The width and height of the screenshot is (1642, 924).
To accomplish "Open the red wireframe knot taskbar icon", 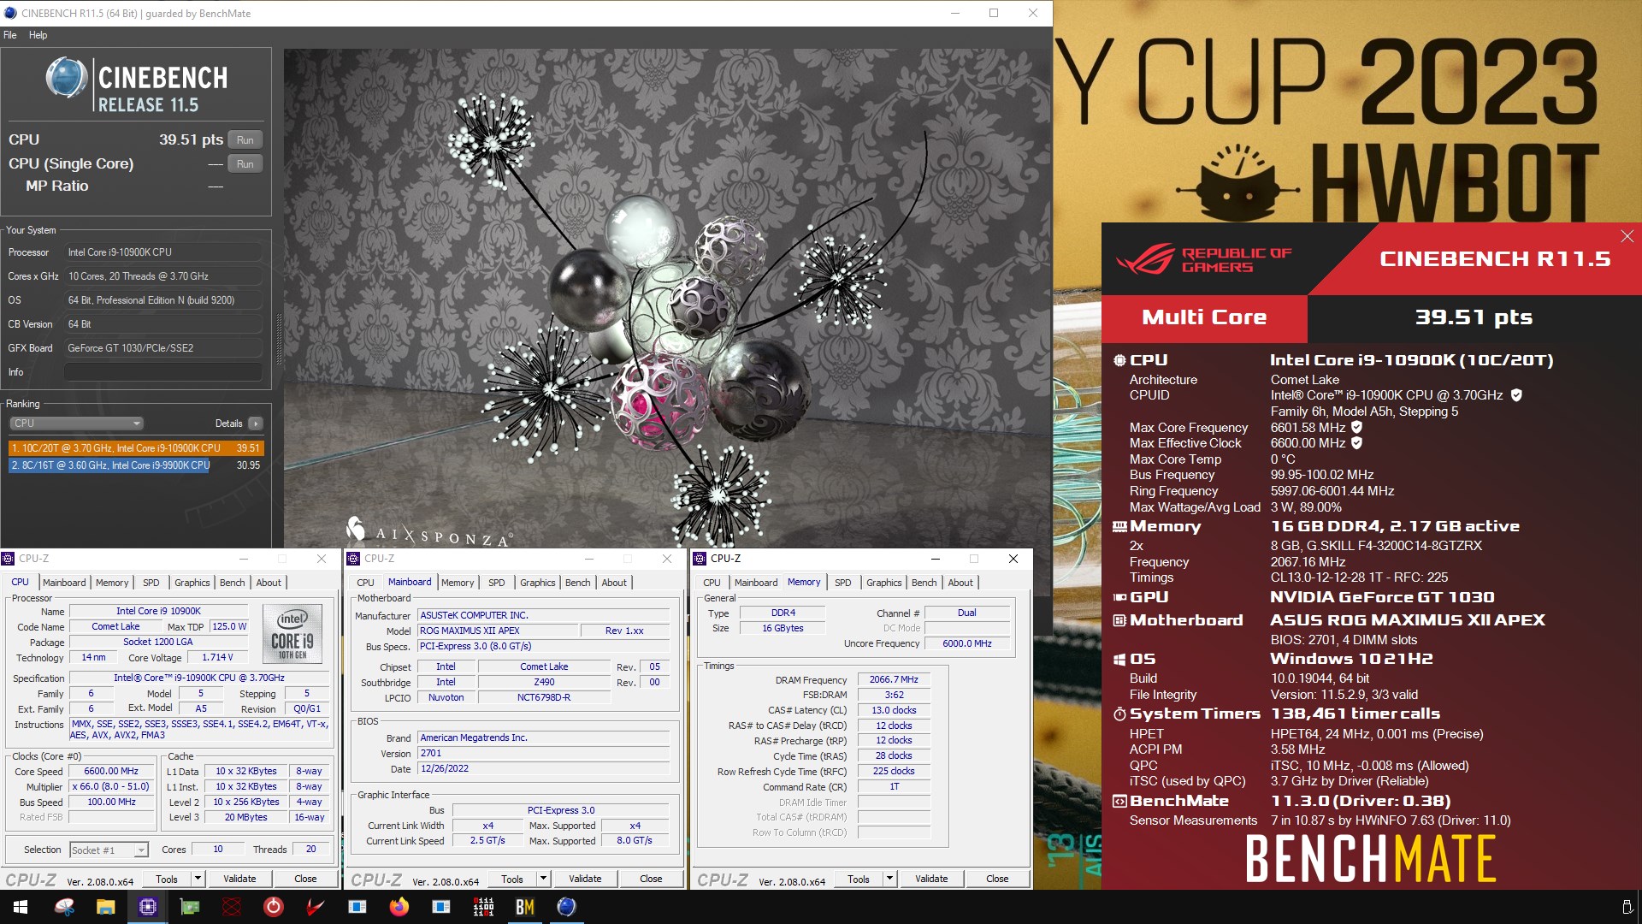I will pos(232,907).
